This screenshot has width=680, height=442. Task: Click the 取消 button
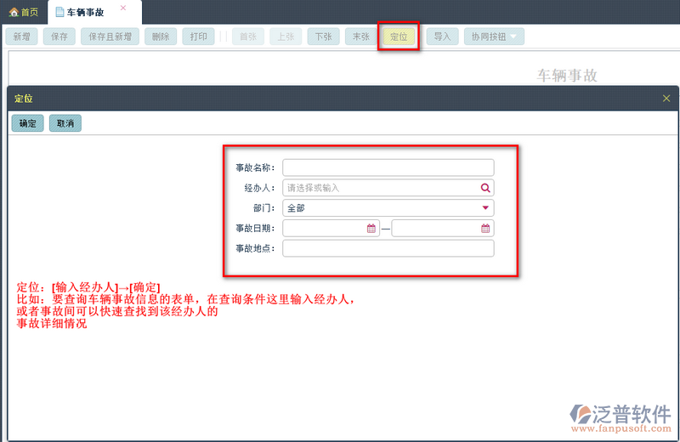coord(65,123)
